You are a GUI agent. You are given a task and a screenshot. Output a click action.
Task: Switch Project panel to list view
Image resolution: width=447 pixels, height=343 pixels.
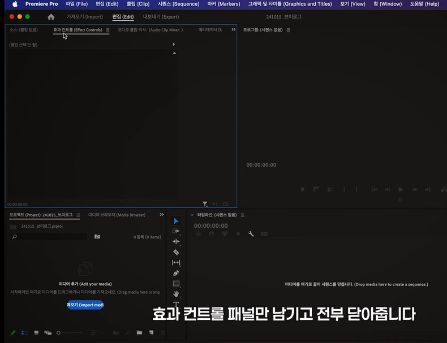click(x=24, y=333)
